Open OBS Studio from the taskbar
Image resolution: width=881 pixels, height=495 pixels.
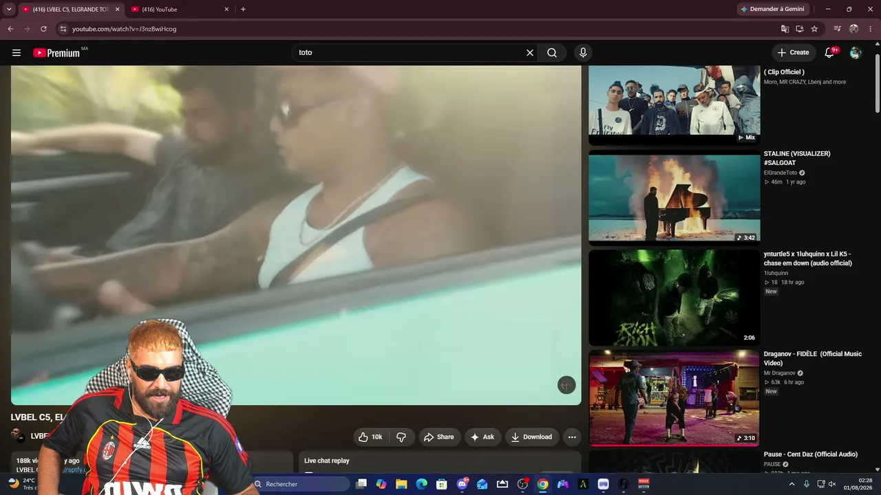(x=522, y=484)
